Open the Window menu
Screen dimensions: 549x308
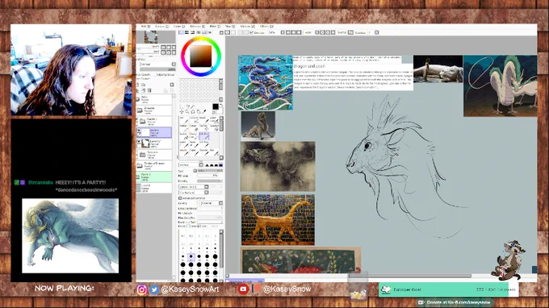[247, 27]
